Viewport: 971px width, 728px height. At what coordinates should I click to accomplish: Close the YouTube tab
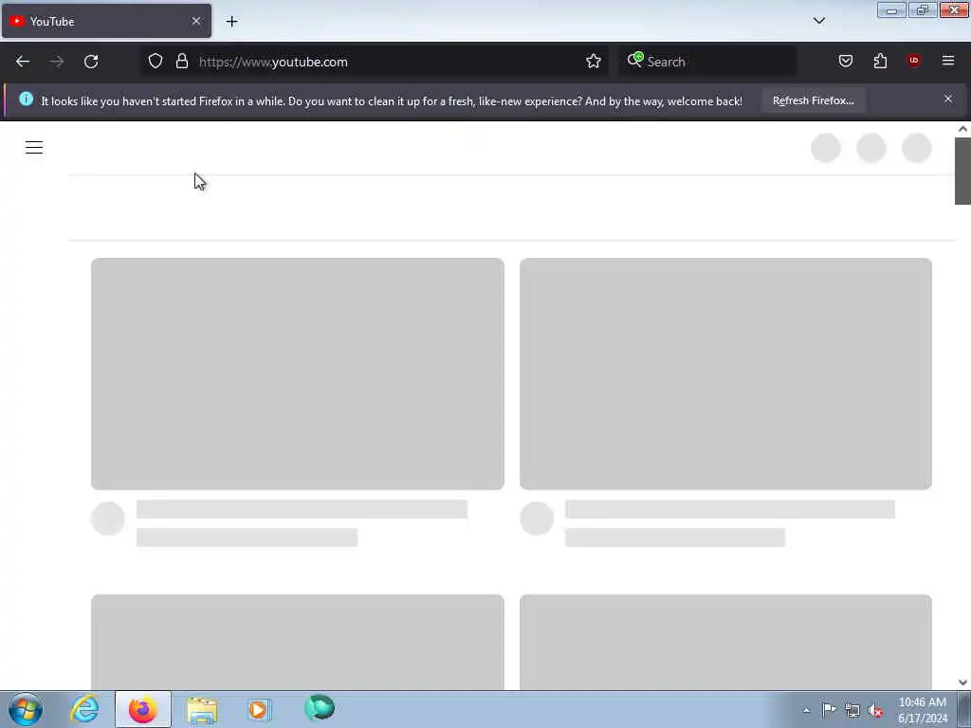[196, 21]
